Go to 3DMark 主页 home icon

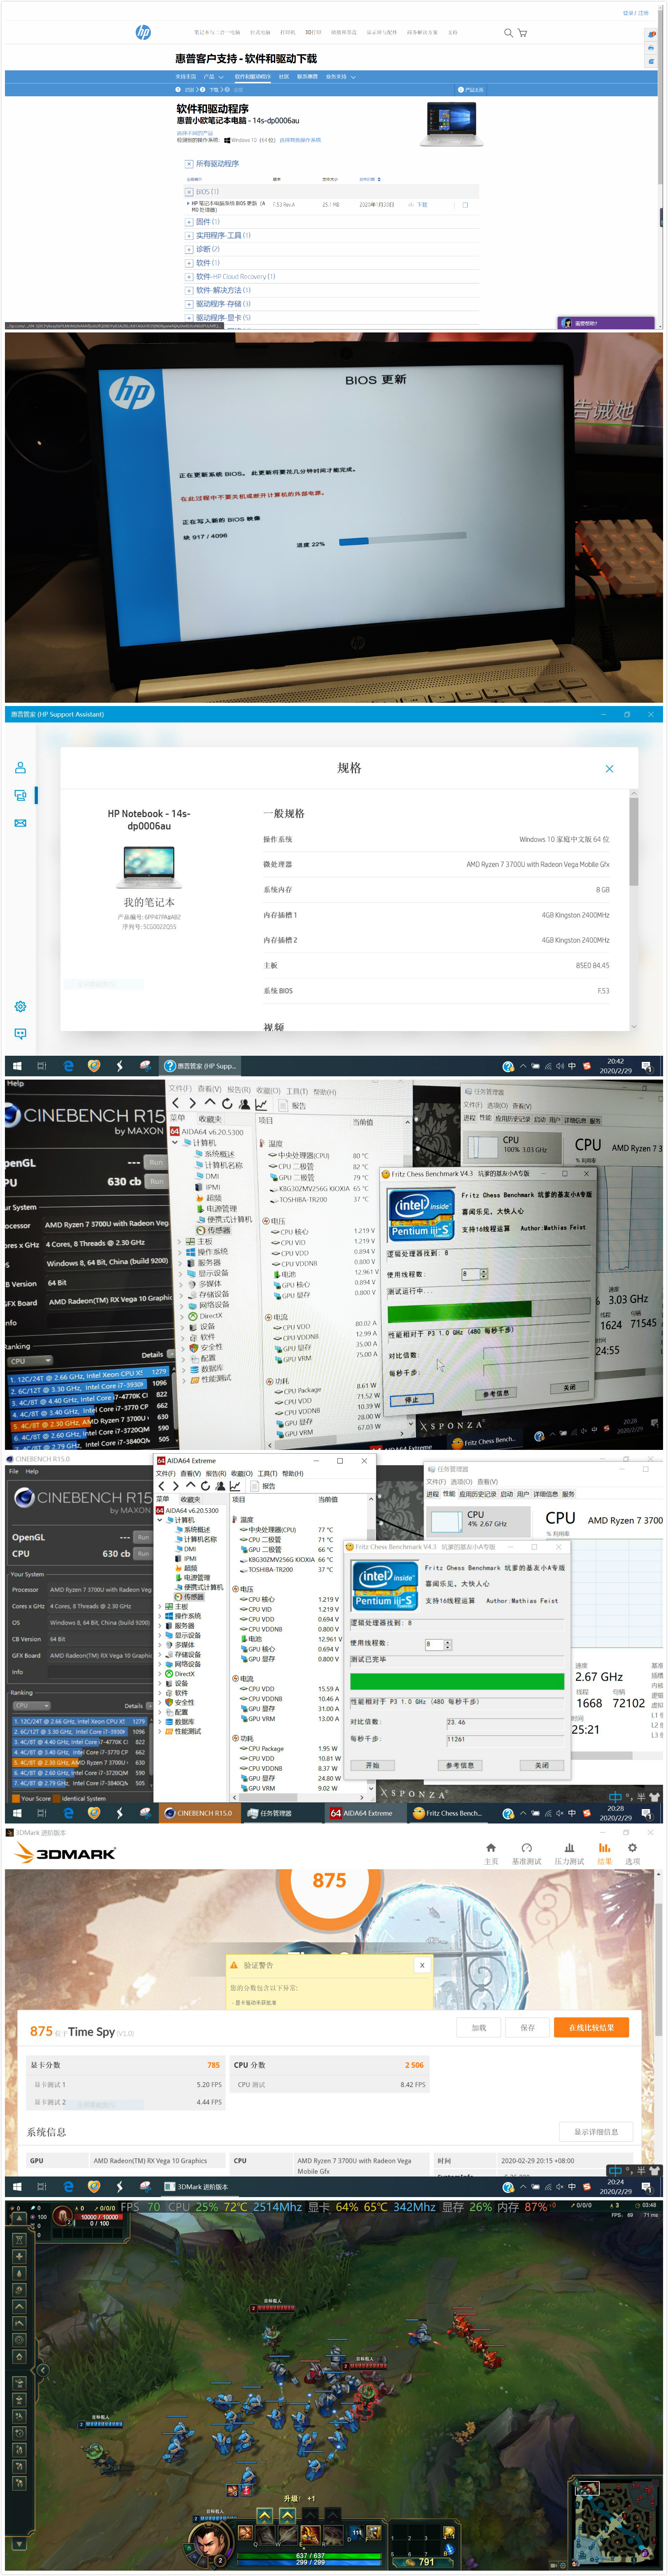tap(491, 1853)
